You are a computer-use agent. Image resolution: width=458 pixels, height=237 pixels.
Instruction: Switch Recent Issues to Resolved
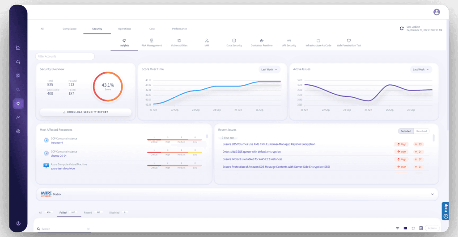coord(421,131)
